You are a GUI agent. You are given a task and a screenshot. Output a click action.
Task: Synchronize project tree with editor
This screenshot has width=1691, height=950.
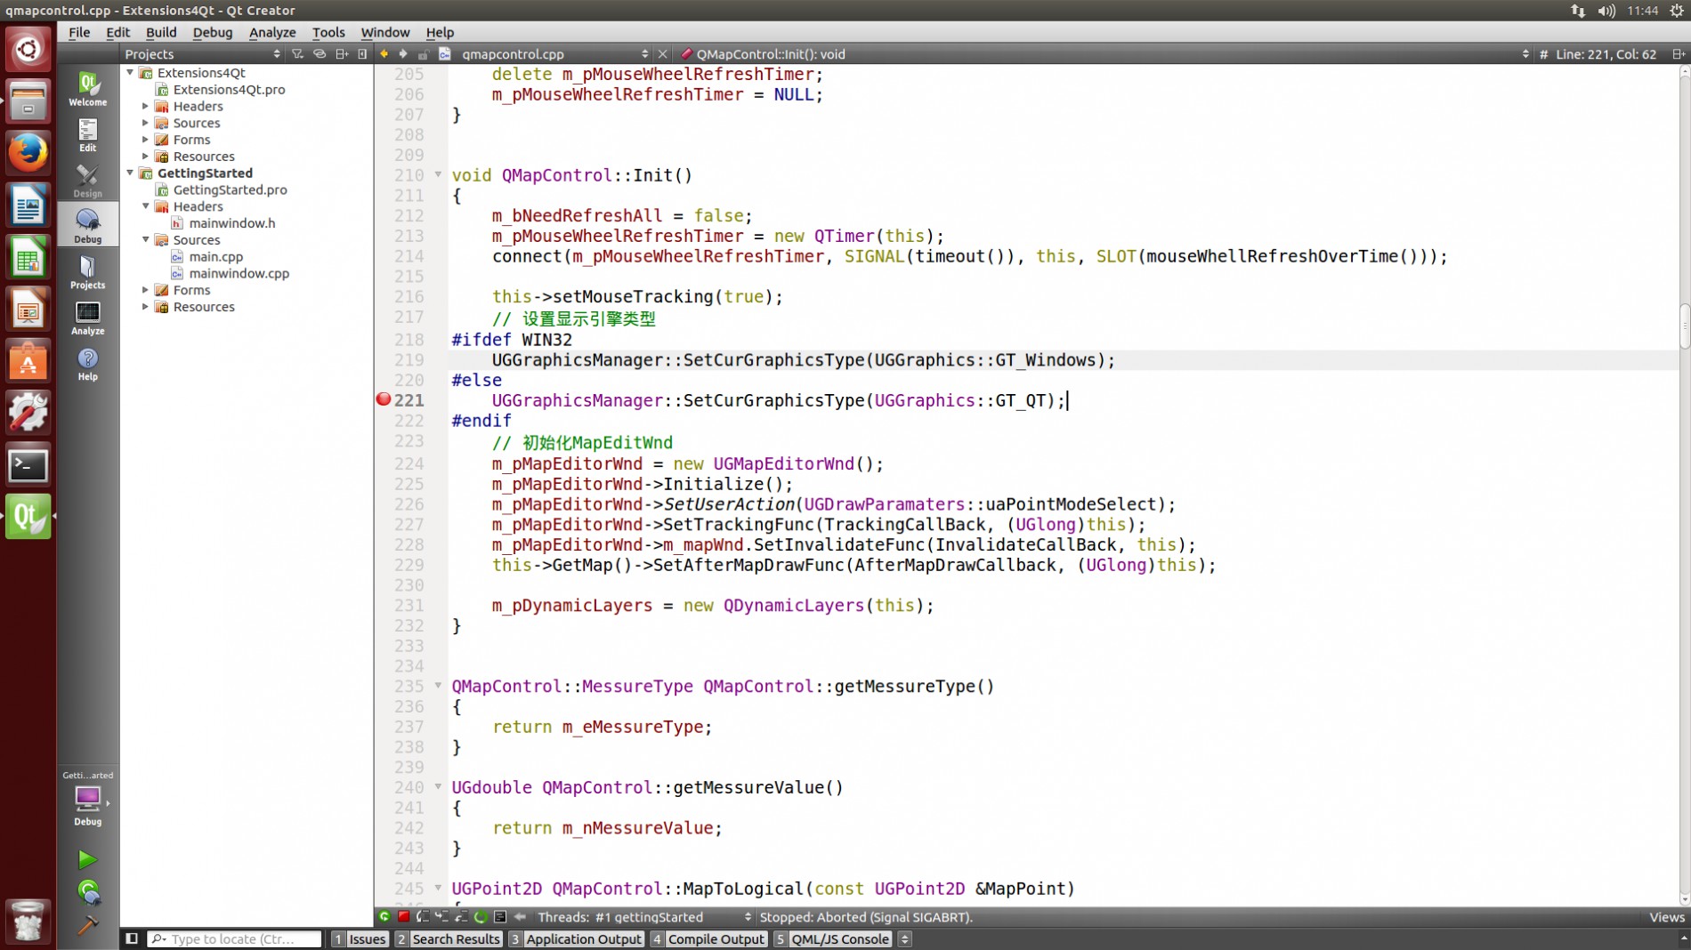(320, 54)
